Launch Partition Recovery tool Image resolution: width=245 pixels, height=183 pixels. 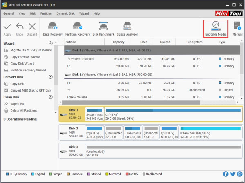click(x=78, y=29)
